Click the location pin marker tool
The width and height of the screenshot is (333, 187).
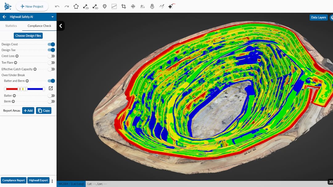point(105,6)
